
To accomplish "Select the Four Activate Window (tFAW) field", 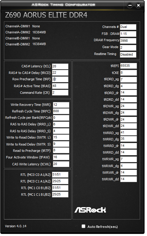I will pyautogui.click(x=61, y=157).
